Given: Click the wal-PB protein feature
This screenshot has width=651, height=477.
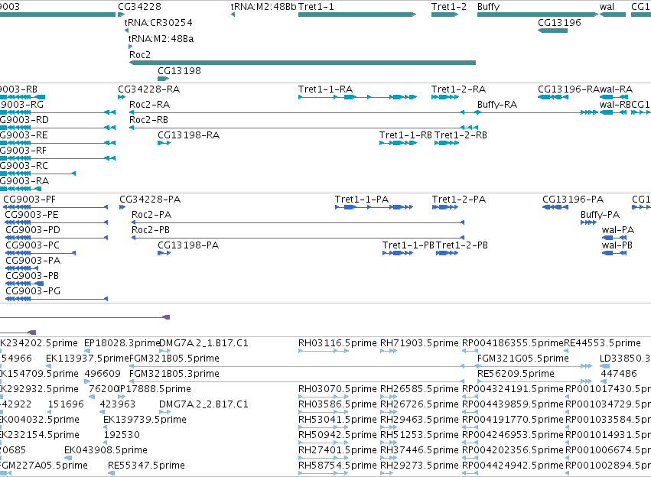Looking at the screenshot, I should point(614,253).
